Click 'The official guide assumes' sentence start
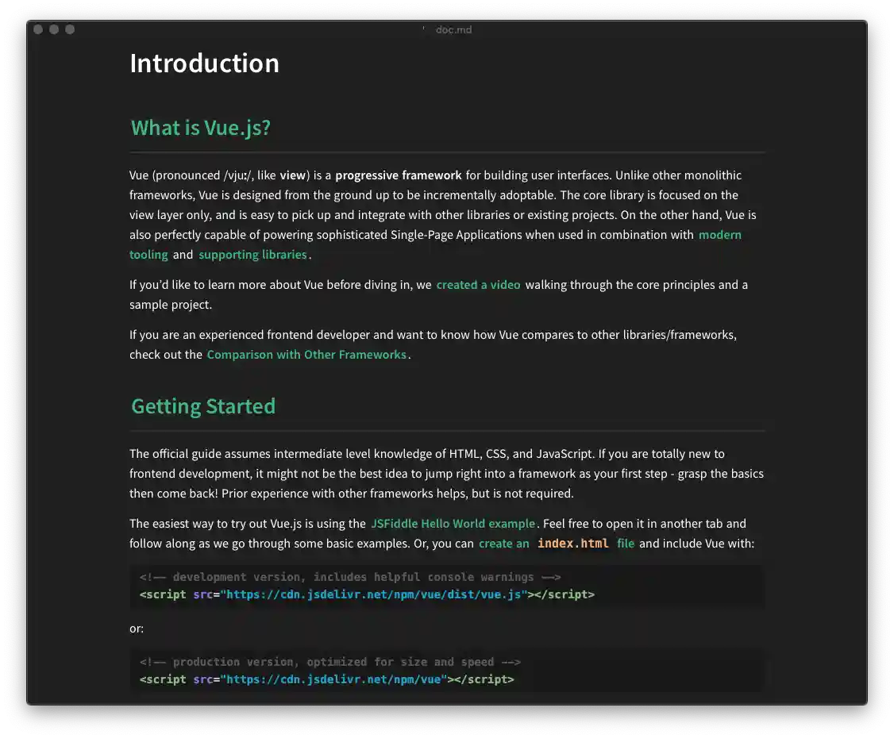The width and height of the screenshot is (894, 738). tap(199, 454)
